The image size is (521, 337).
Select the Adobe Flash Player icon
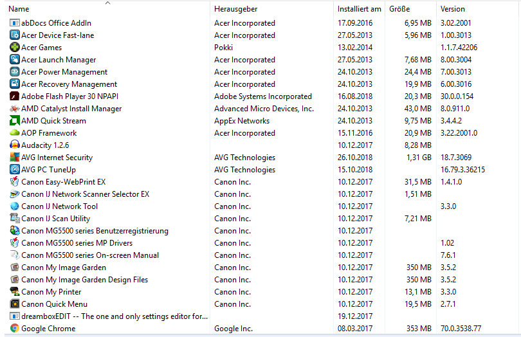[15, 96]
